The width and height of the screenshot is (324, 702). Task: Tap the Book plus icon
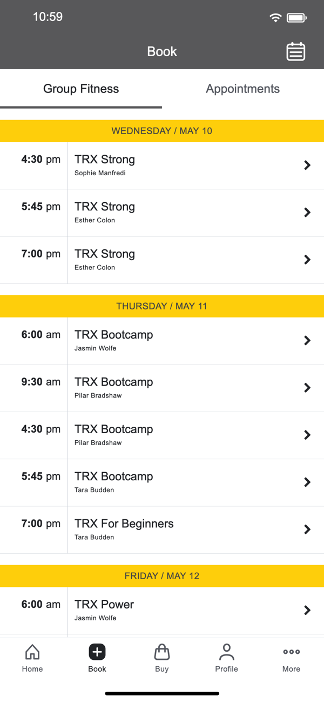(97, 652)
